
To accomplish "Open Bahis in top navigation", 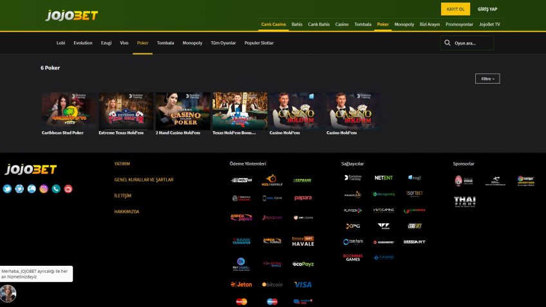I will coord(297,24).
